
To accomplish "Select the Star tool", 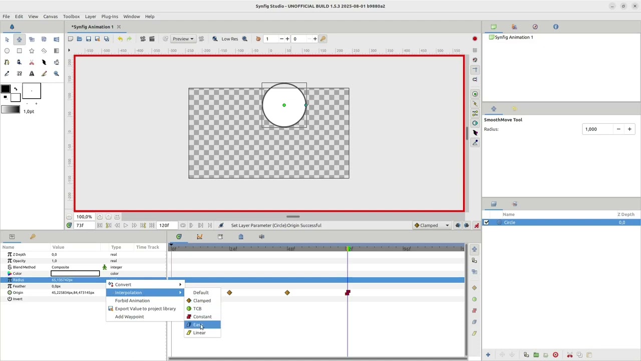I will (x=32, y=51).
